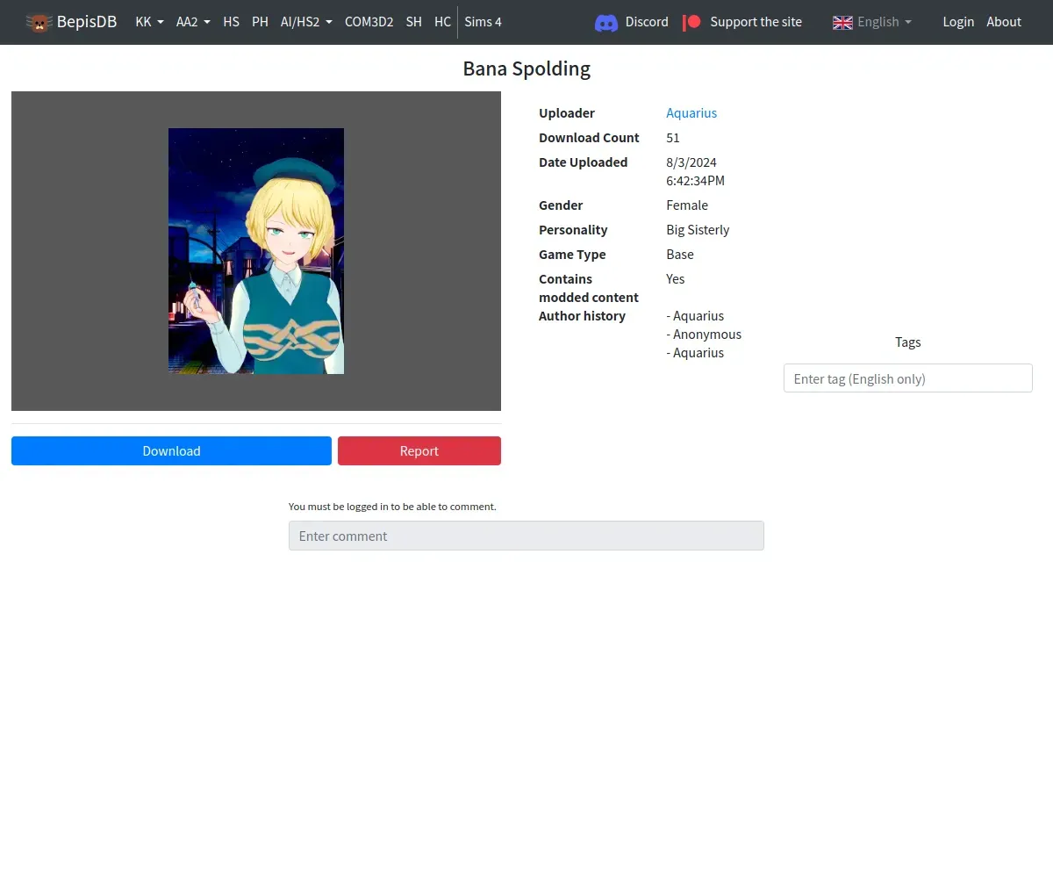Viewport: 1053px width, 878px height.
Task: Go to the HS section
Action: (x=231, y=22)
